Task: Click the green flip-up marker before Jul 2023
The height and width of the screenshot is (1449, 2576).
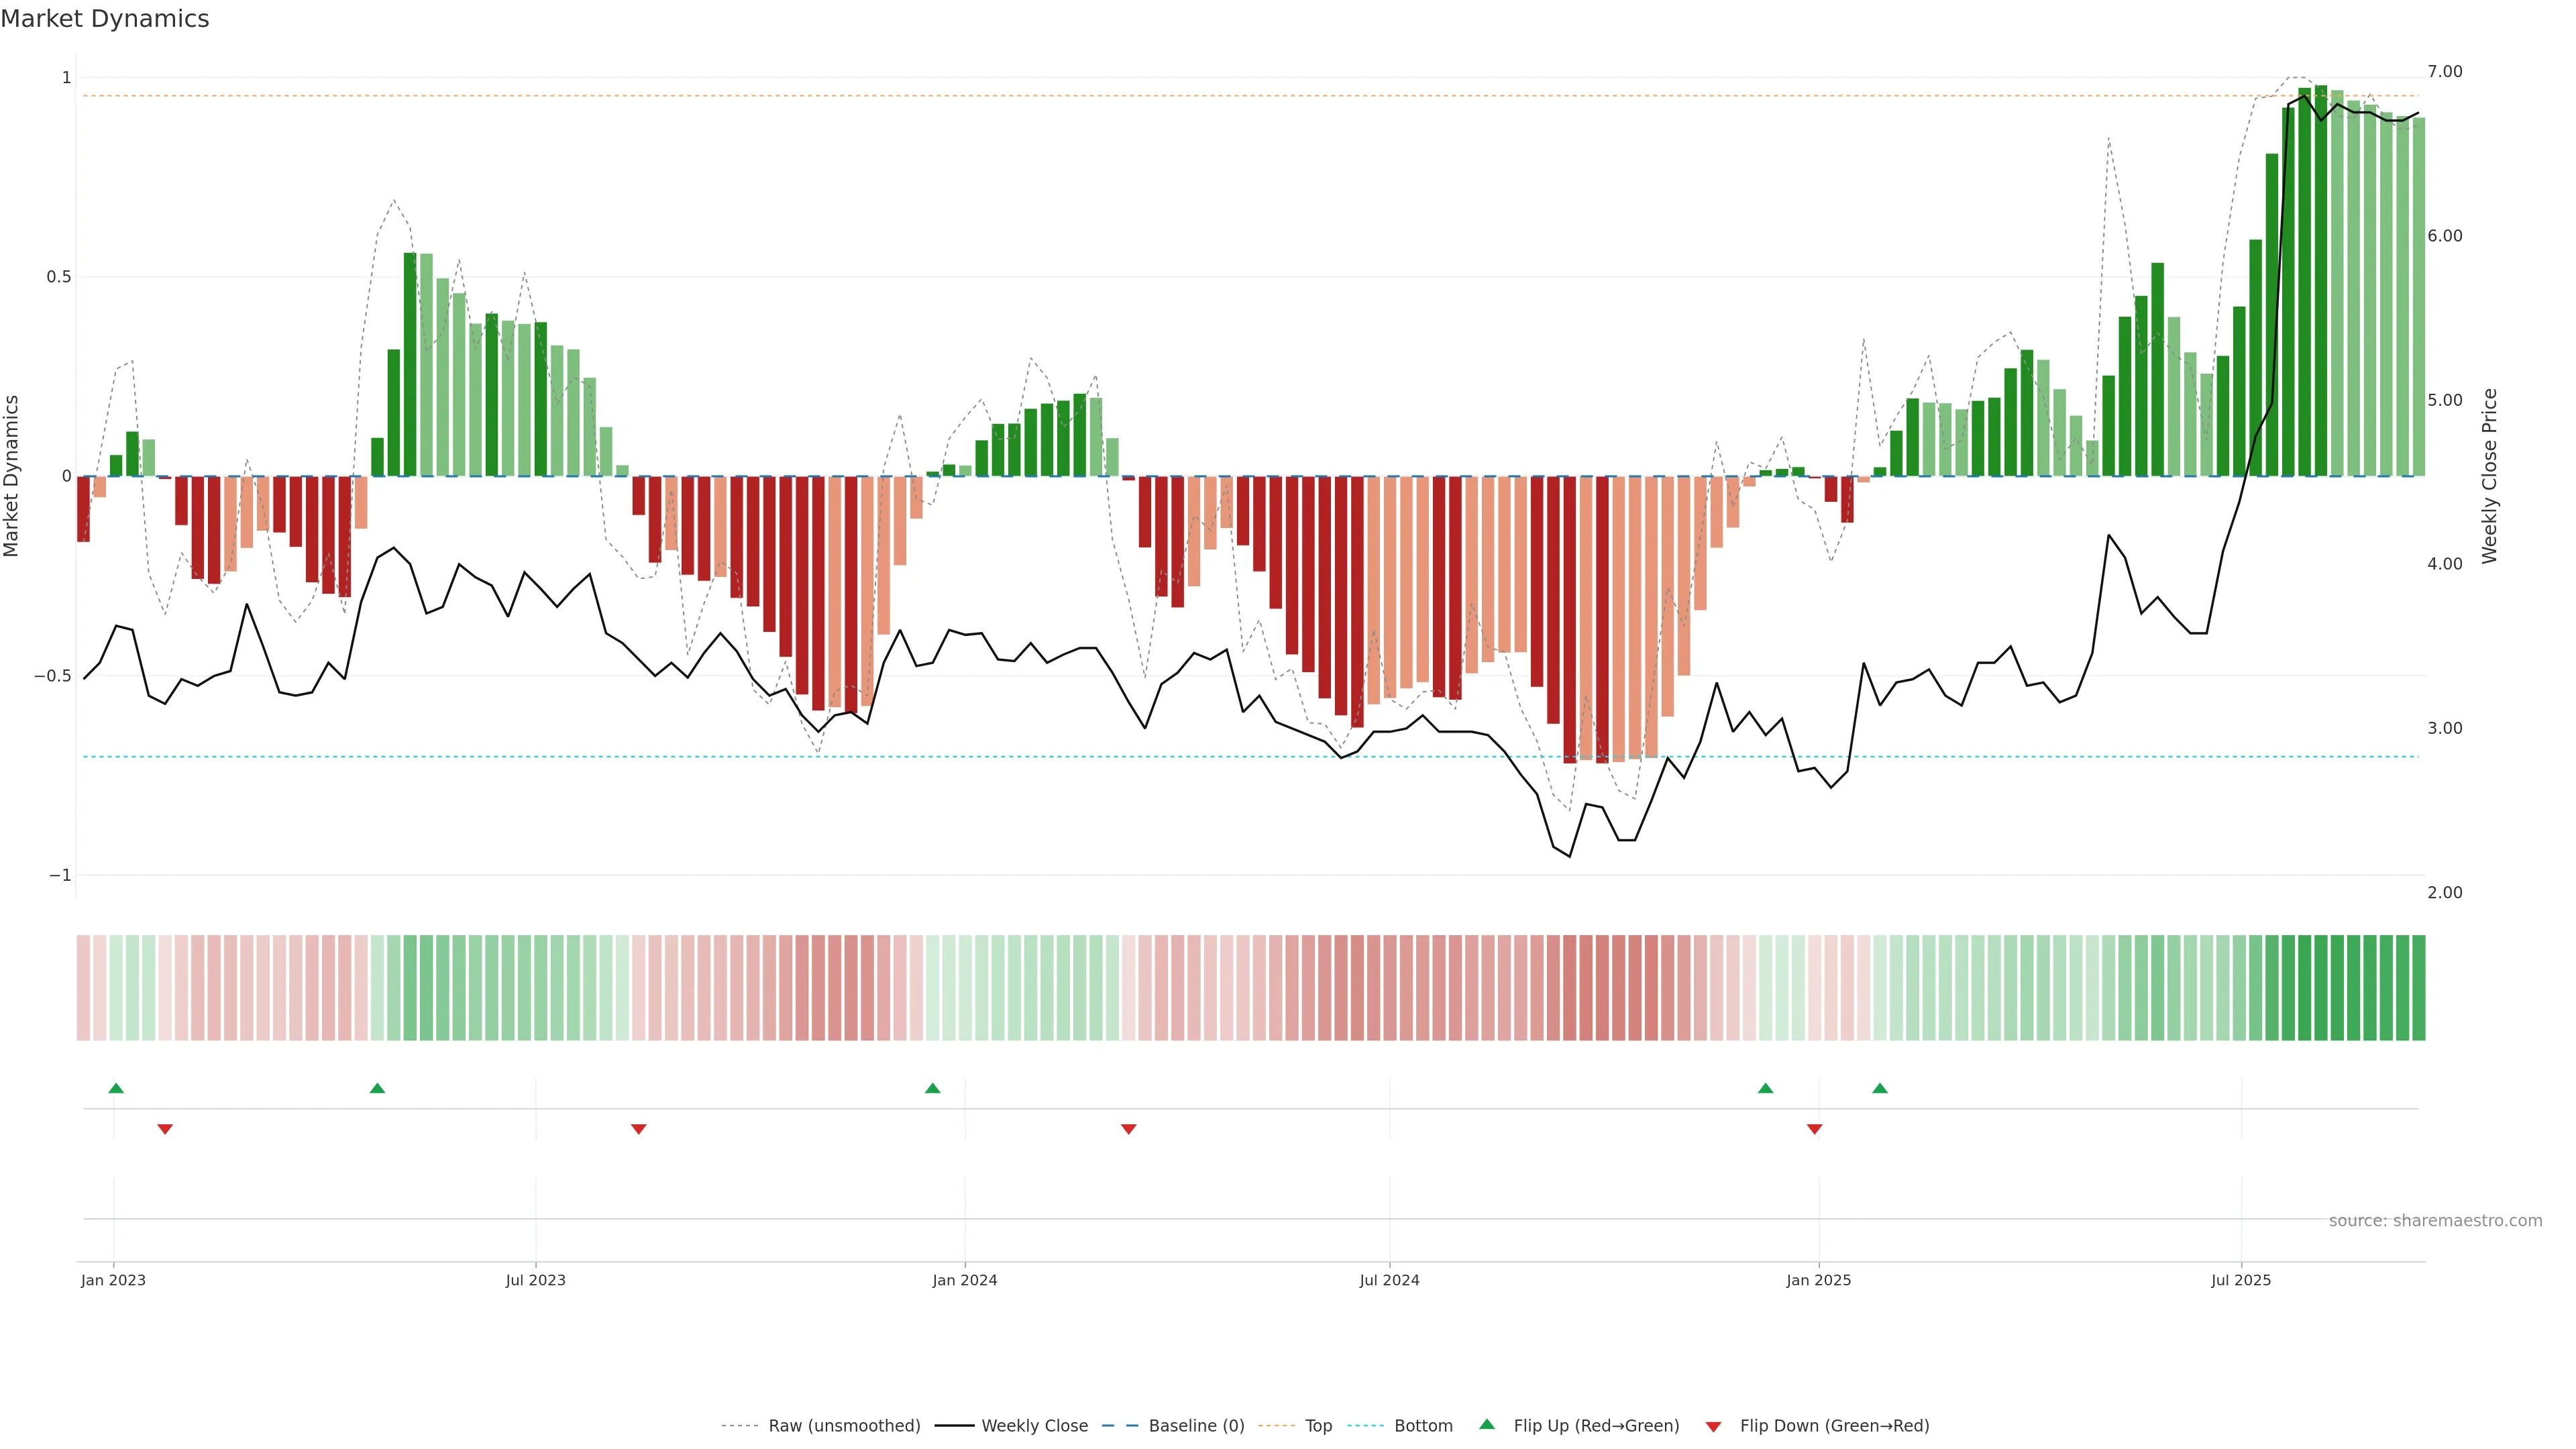Action: (377, 1088)
